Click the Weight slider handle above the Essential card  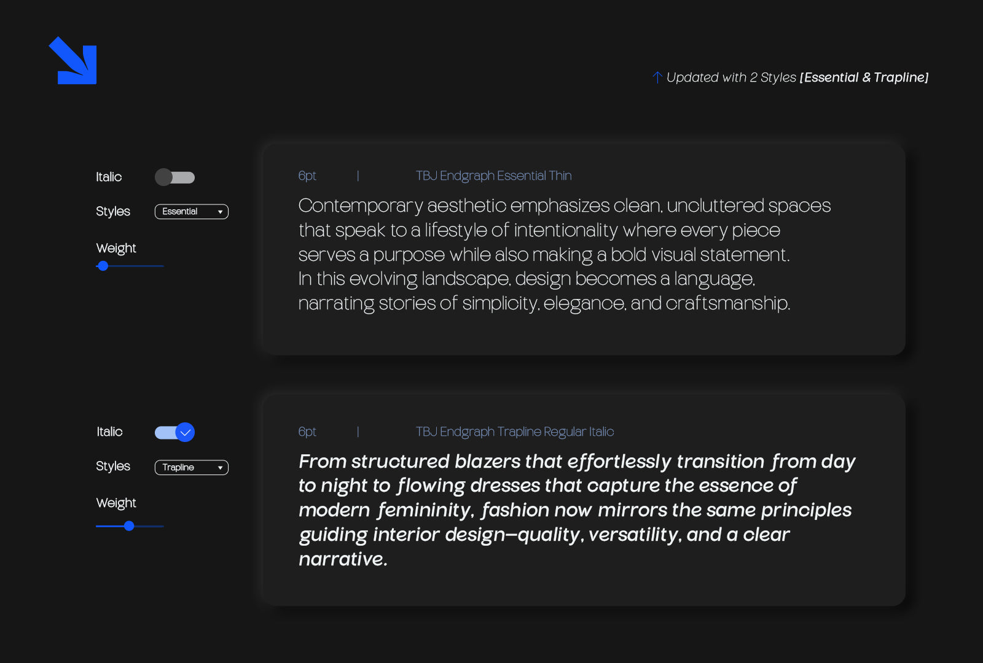(103, 266)
